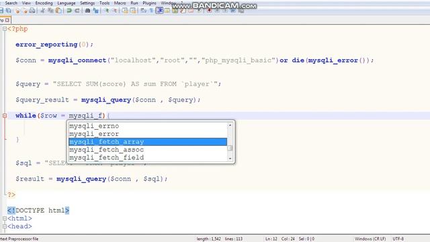Toggle synchronize horizontal scrolling icon

point(133,11)
